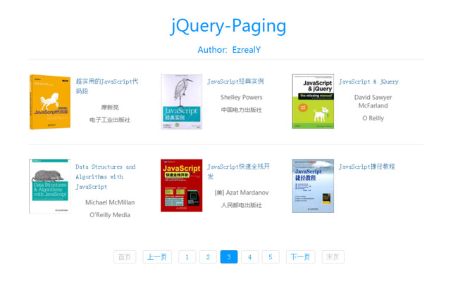The width and height of the screenshot is (458, 293).
Task: Go to the last page with 末页
Action: point(333,257)
